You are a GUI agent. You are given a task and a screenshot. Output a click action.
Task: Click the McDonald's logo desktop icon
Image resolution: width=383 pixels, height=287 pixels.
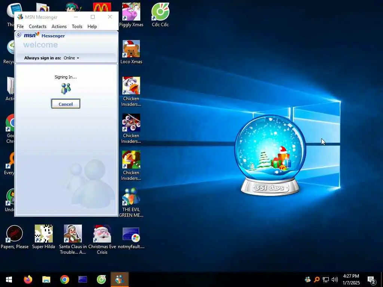tap(102, 7)
